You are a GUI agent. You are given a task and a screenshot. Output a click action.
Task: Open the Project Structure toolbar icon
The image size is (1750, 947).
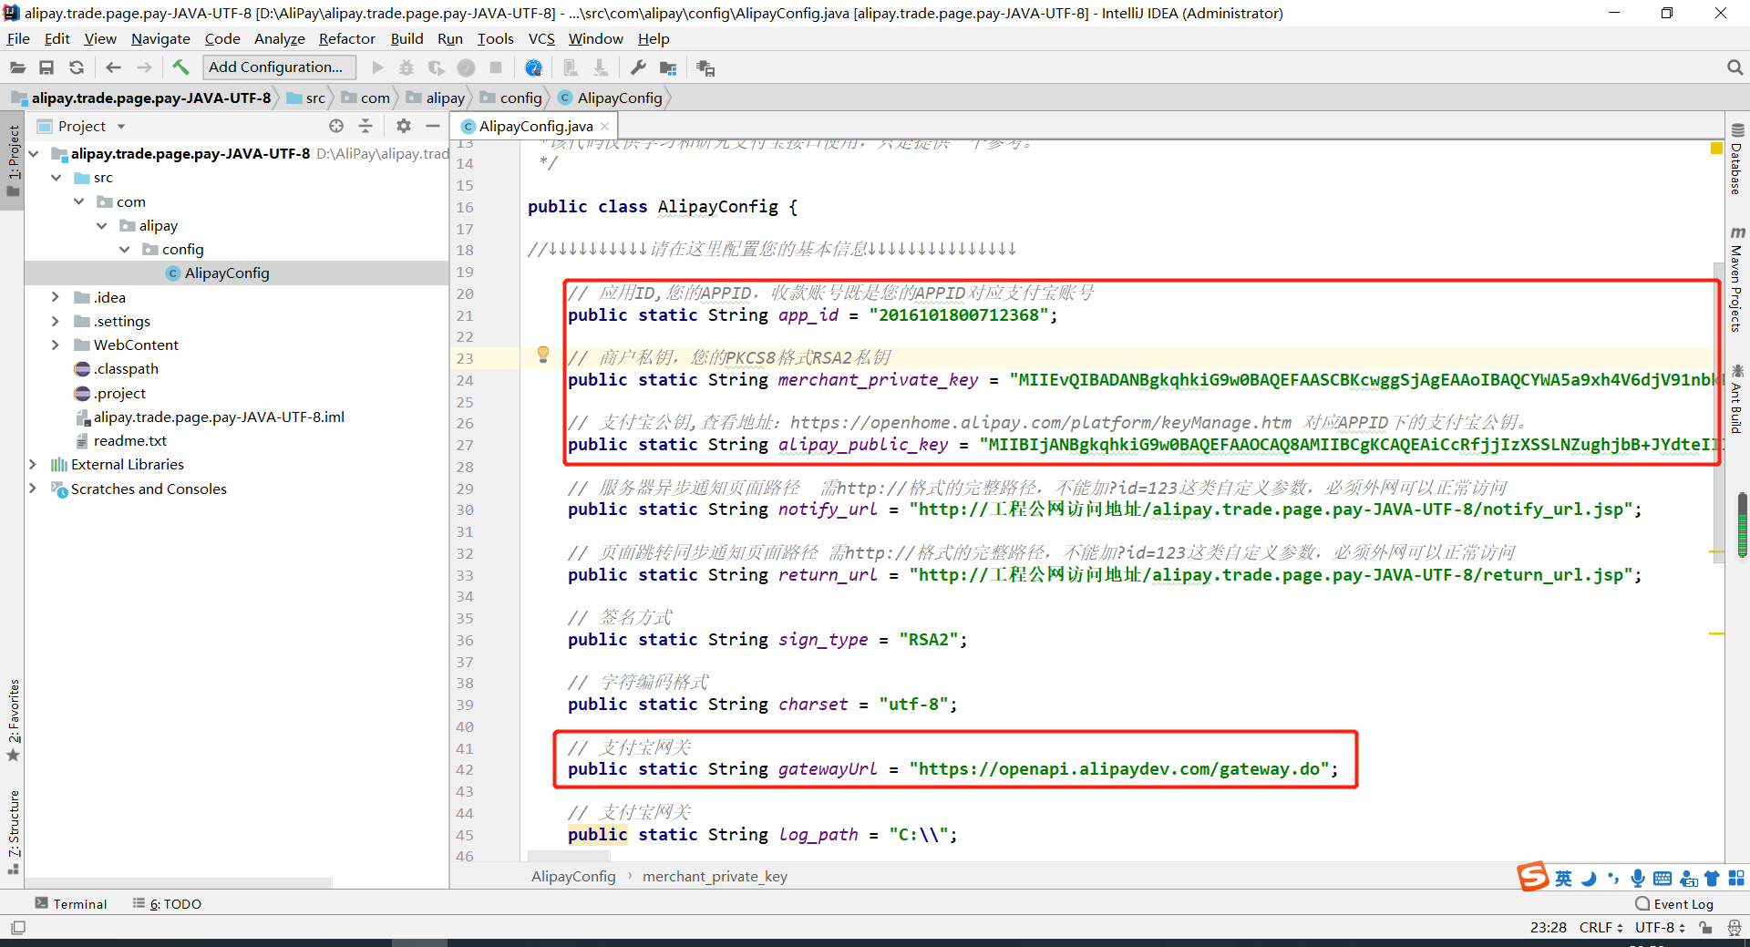[668, 67]
